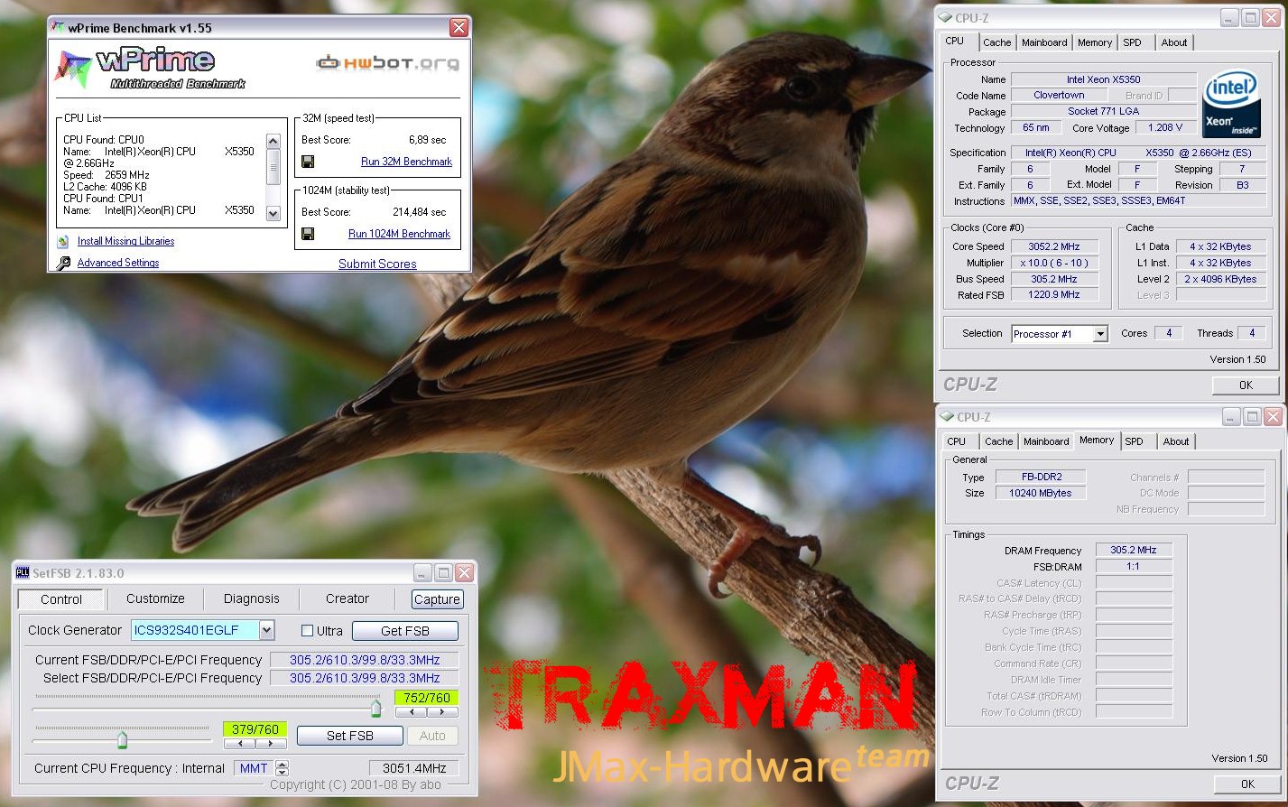This screenshot has width=1288, height=807.
Task: Click the Install Missing Libraries link
Action: click(x=125, y=241)
